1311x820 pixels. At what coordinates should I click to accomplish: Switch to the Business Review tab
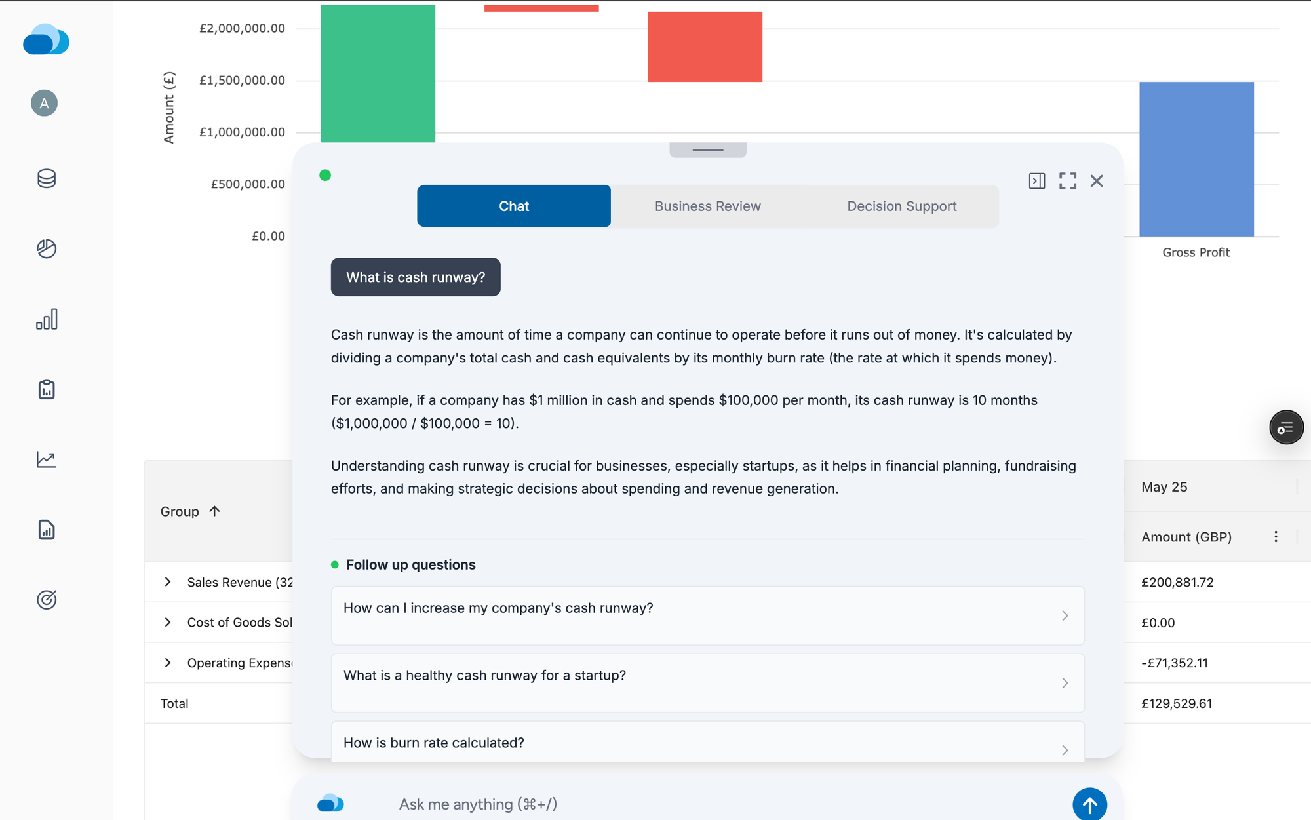707,206
